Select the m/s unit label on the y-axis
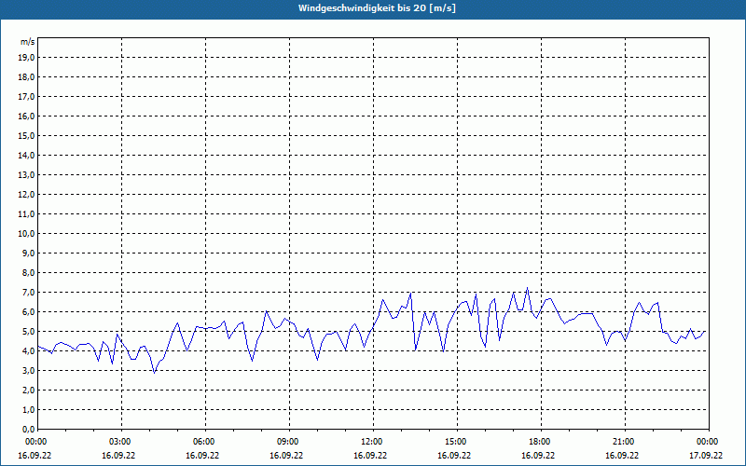The height and width of the screenshot is (466, 746). [x=28, y=42]
